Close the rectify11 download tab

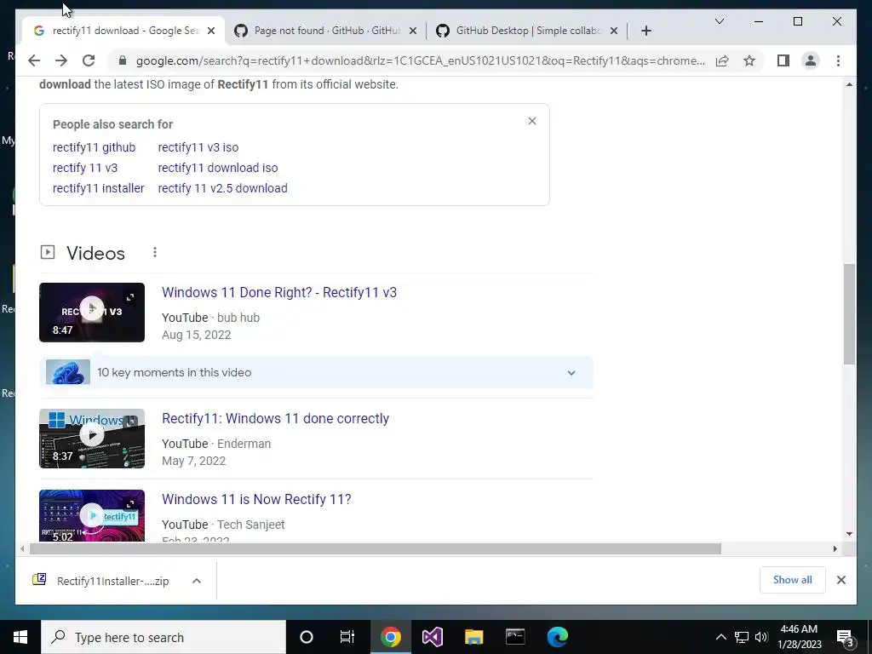click(x=211, y=32)
